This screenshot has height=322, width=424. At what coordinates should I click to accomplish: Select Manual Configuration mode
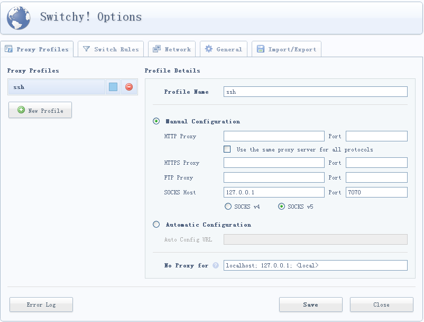[156, 121]
